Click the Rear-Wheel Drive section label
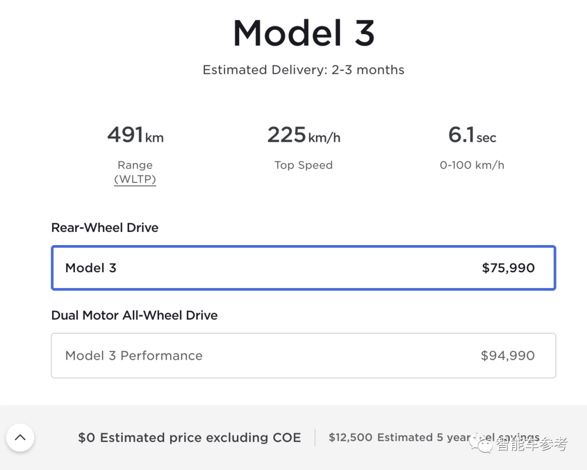 coord(105,228)
